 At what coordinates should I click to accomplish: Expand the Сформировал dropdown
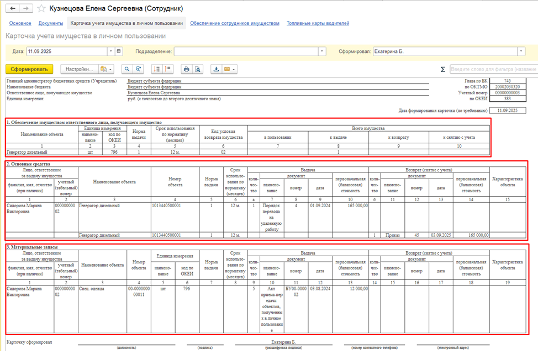[521, 51]
